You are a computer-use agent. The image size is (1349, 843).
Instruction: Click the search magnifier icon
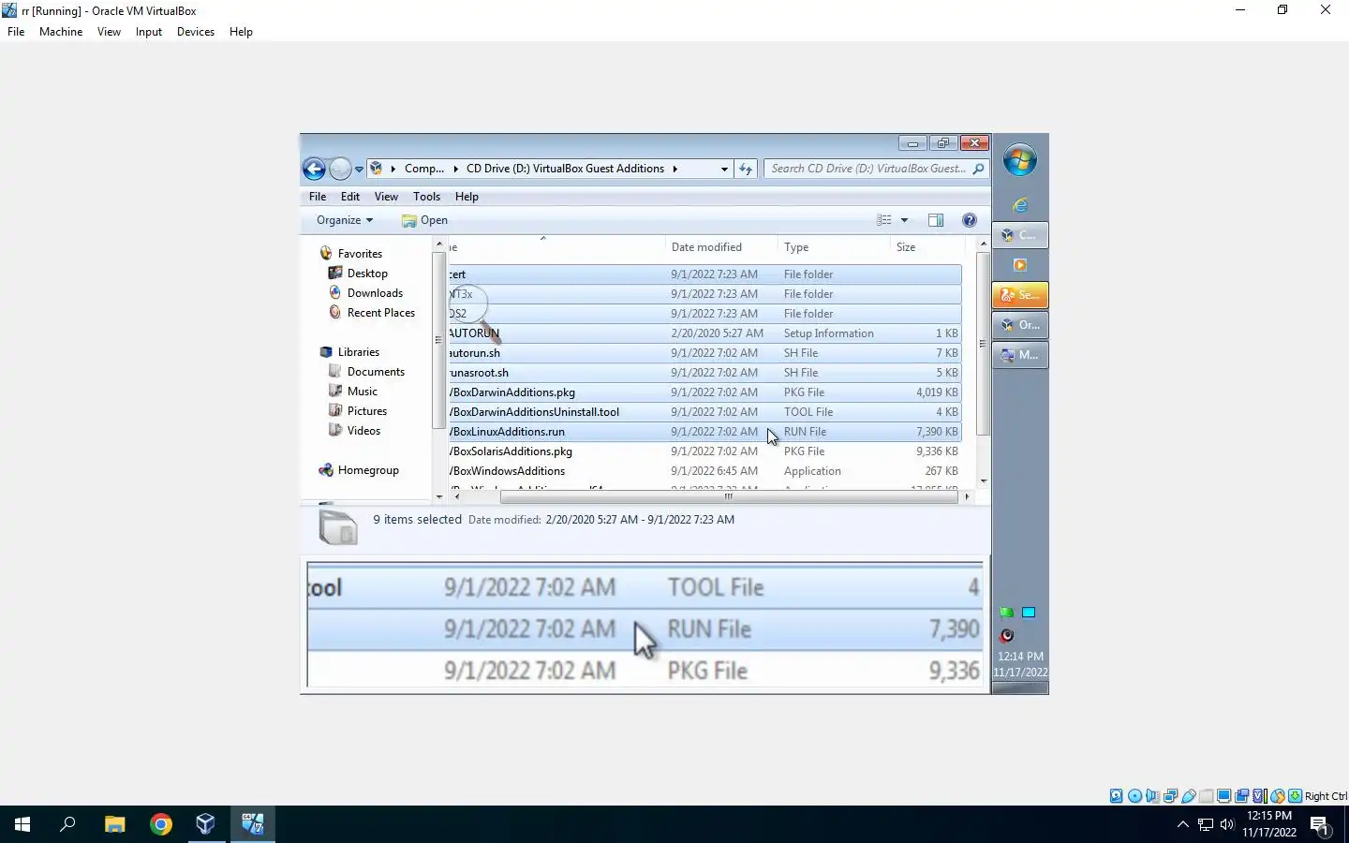pos(978,169)
